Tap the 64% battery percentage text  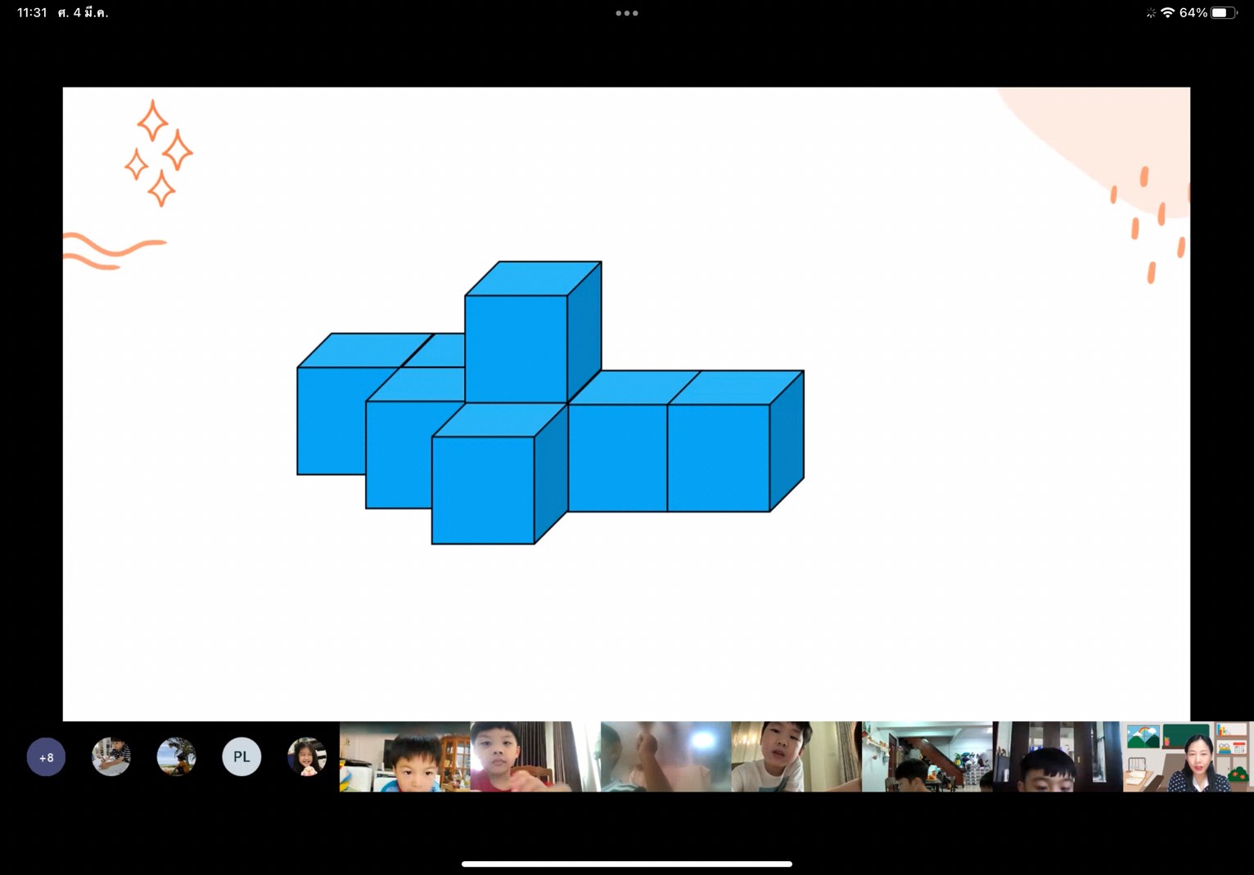click(x=1193, y=13)
